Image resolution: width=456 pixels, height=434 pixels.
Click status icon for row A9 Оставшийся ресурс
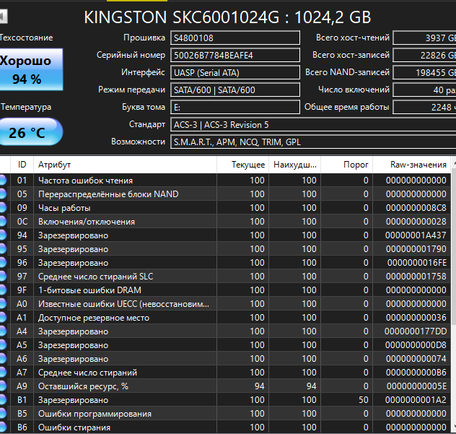(3, 386)
